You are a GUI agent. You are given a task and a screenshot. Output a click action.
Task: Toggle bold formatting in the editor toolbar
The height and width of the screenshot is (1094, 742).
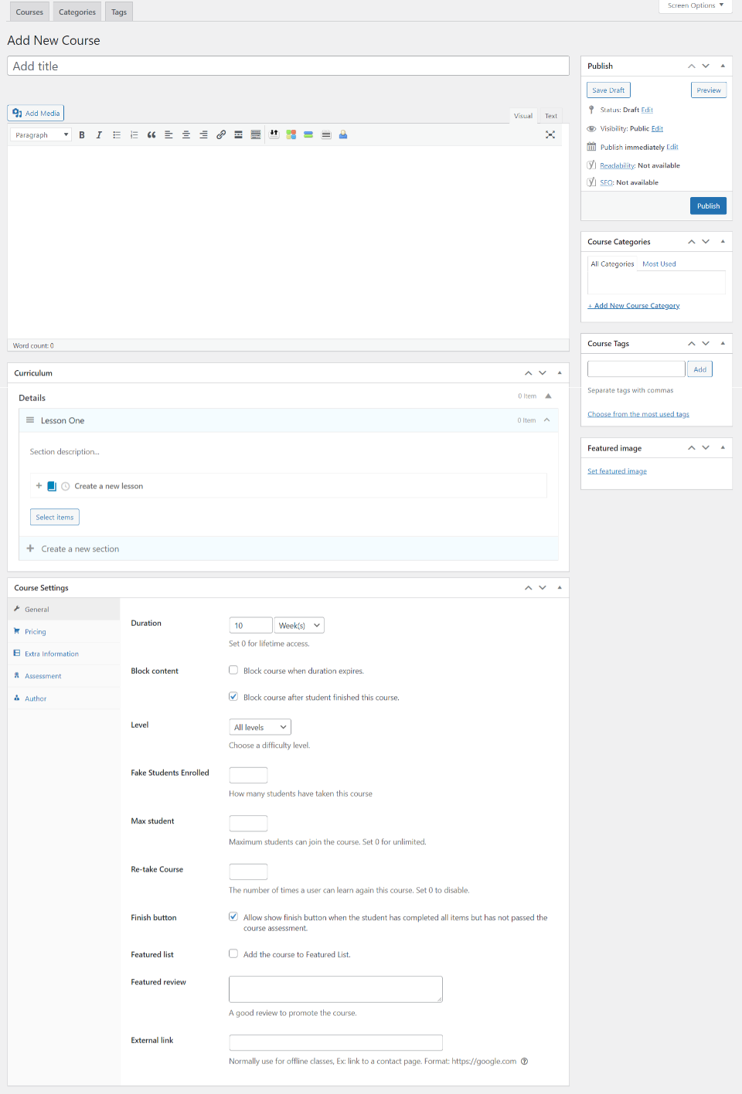82,135
